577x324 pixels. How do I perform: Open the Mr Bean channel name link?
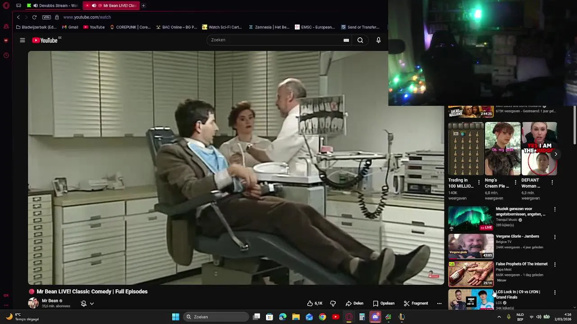click(50, 301)
